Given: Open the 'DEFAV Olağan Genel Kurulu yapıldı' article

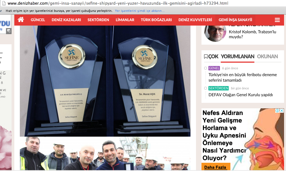Looking at the screenshot, I should click(x=241, y=95).
